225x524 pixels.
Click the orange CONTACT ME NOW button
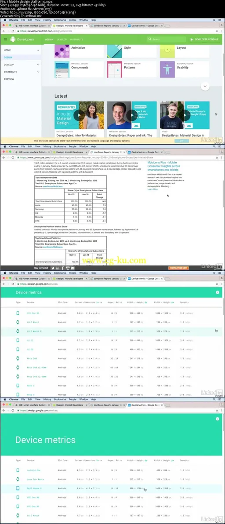point(178,268)
